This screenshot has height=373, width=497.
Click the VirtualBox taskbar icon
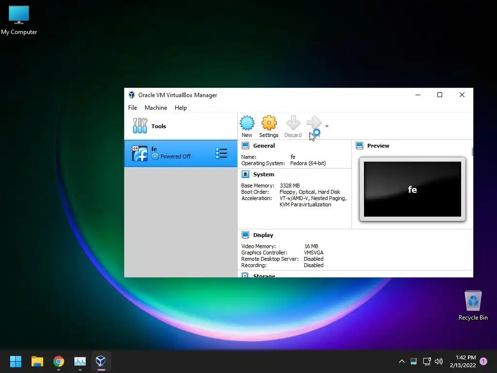(101, 361)
